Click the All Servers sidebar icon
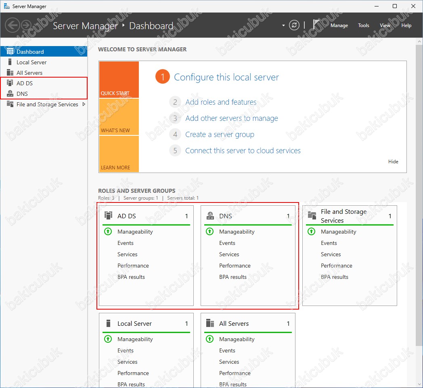The width and height of the screenshot is (423, 388). (x=10, y=73)
